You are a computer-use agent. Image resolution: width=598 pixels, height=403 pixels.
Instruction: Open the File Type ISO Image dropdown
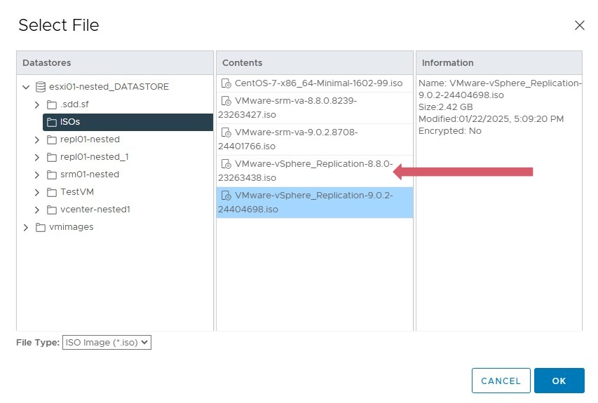click(107, 343)
